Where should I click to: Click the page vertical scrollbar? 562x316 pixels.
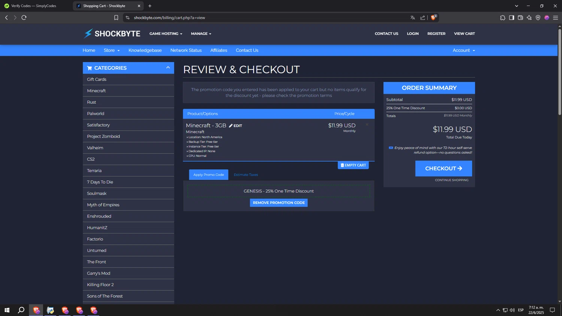(560, 71)
